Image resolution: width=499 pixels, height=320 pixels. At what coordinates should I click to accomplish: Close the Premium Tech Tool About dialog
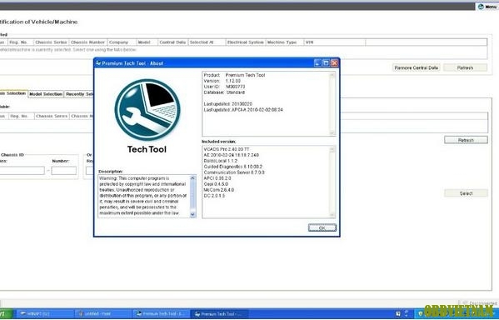point(334,63)
